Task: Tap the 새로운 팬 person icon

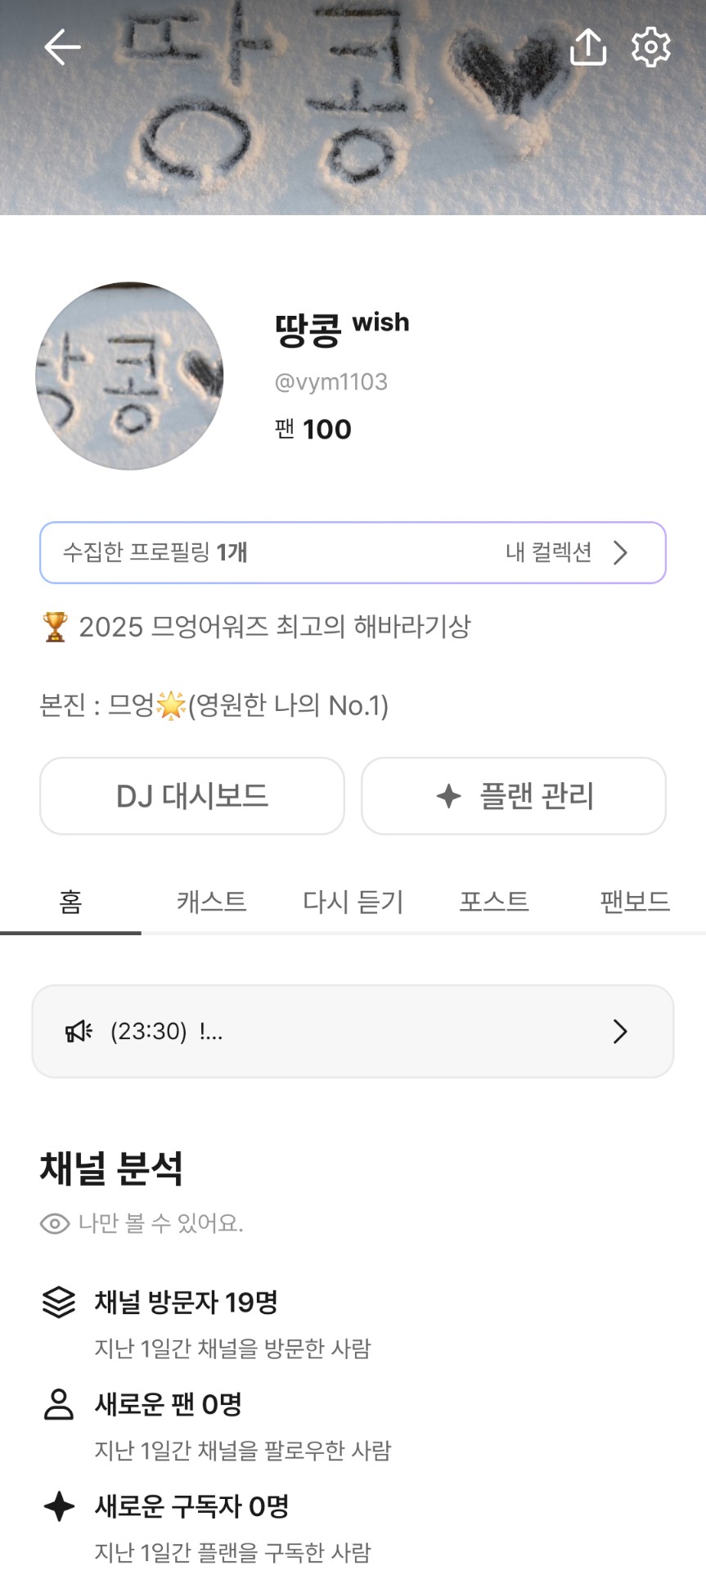Action: (59, 1404)
